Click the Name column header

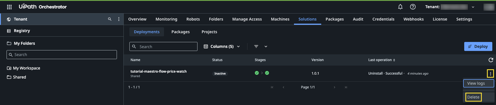[x=135, y=60]
